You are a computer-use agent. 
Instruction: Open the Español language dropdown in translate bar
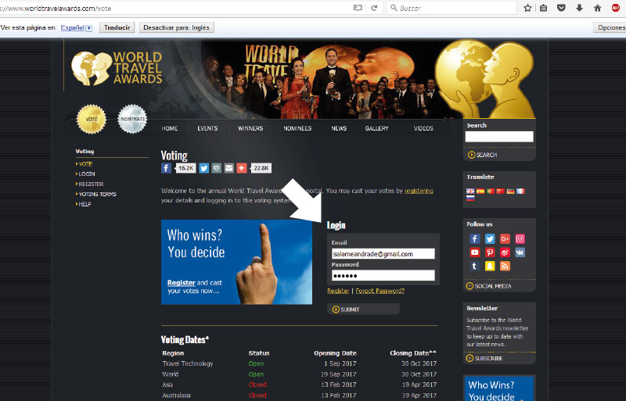point(76,27)
